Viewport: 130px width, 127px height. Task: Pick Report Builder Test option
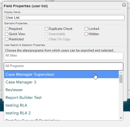tap(61, 98)
